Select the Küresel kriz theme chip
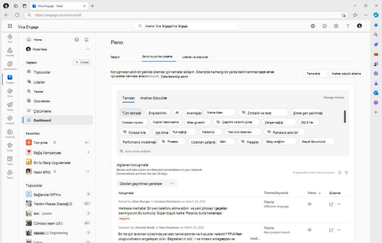Viewport: 382px width, 243px height. coord(135,132)
